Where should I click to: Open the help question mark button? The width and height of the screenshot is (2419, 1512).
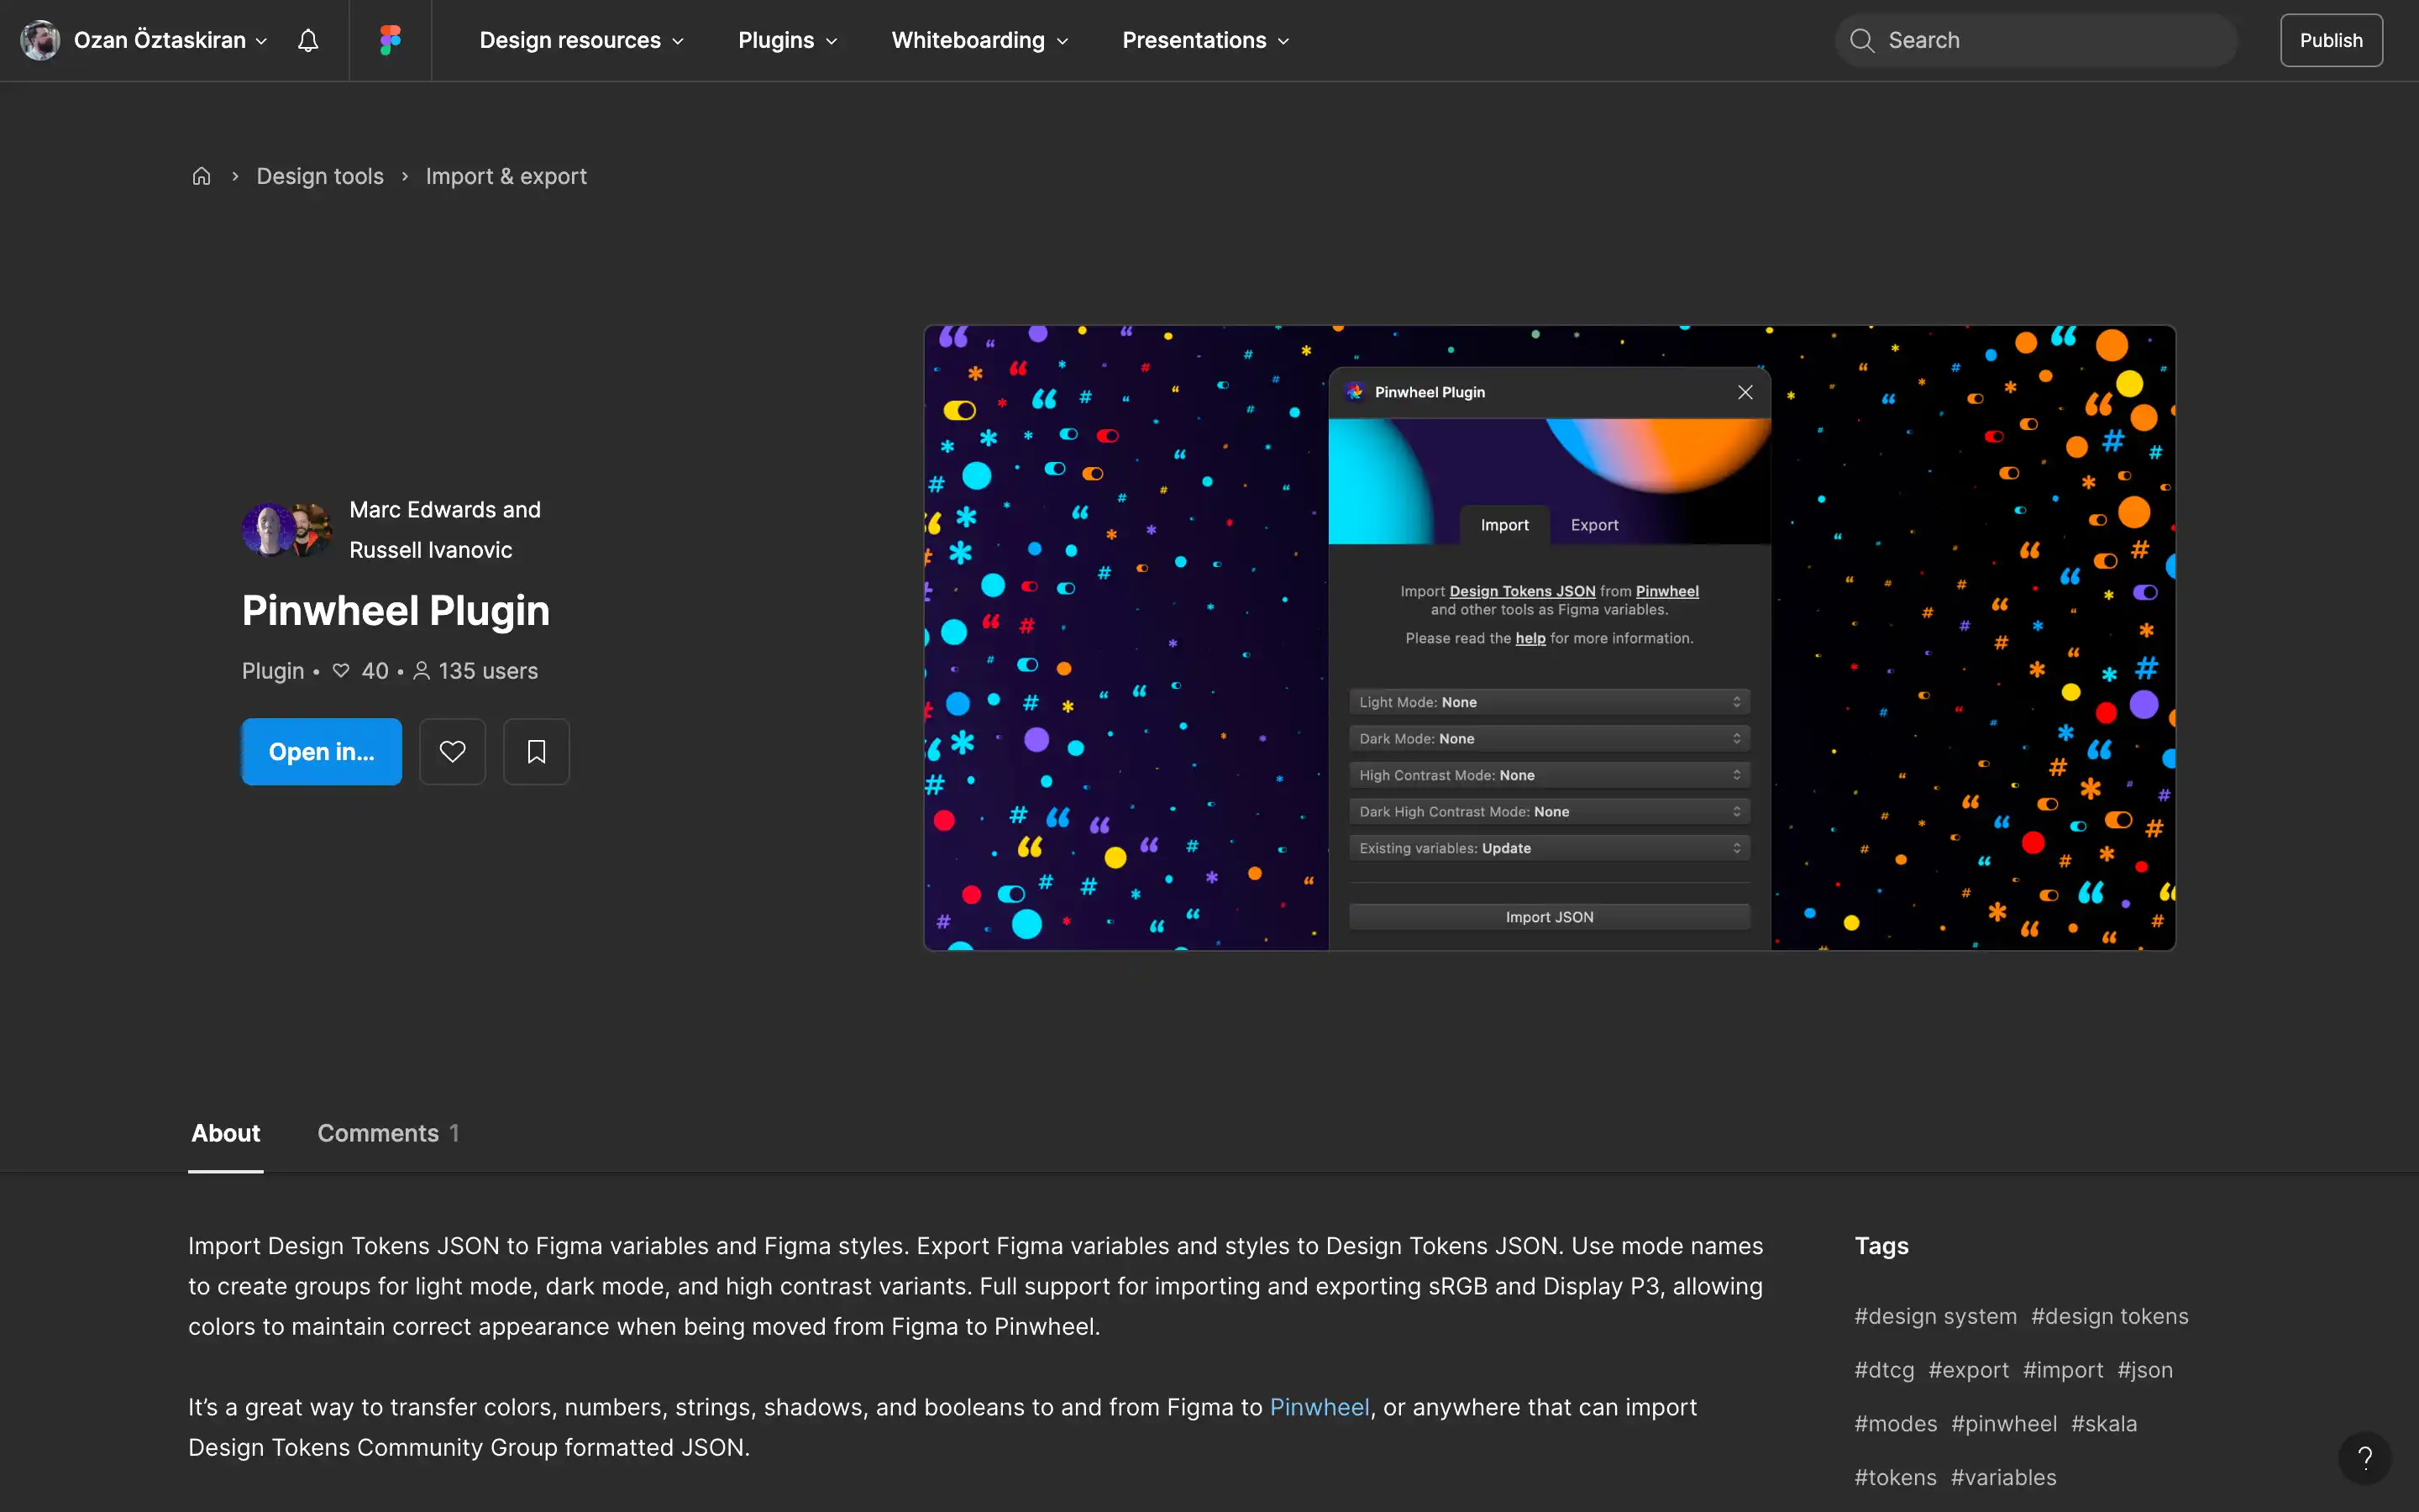tap(2364, 1457)
